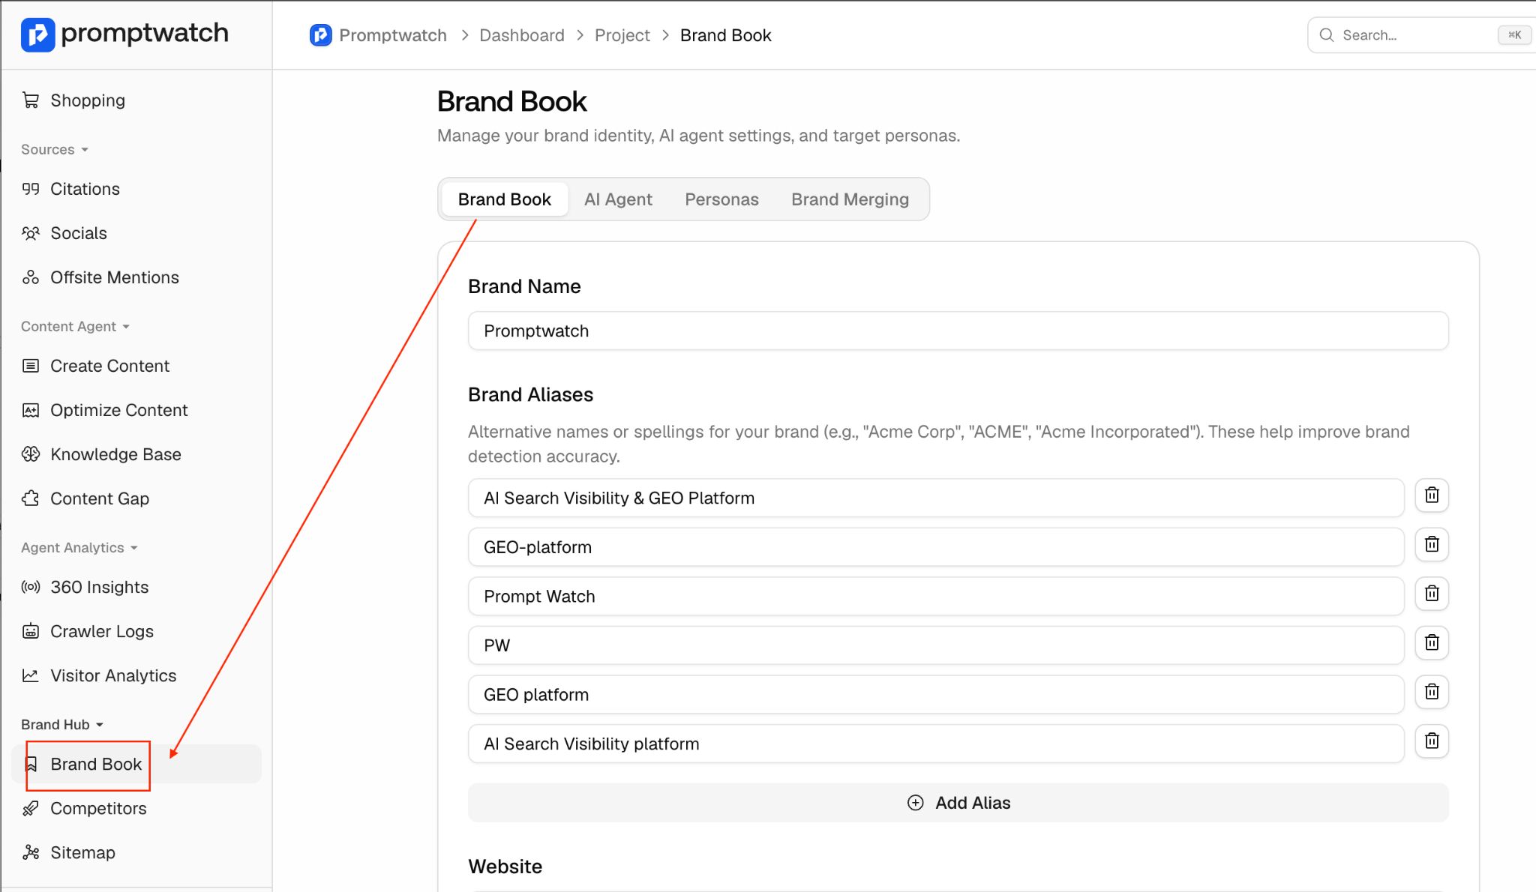The width and height of the screenshot is (1536, 892).
Task: Click the Competitors swords icon
Action: coord(30,808)
